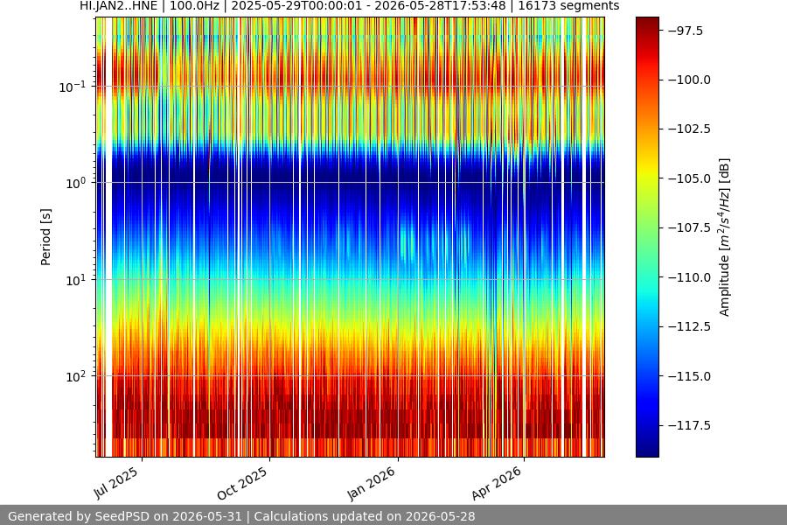787x525 pixels.
Task: Click the colorbar label Amplitude [dB]
Action: (x=724, y=237)
